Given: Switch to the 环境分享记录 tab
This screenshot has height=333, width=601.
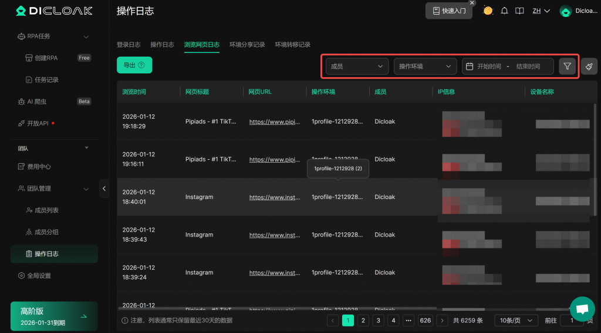Looking at the screenshot, I should point(247,44).
